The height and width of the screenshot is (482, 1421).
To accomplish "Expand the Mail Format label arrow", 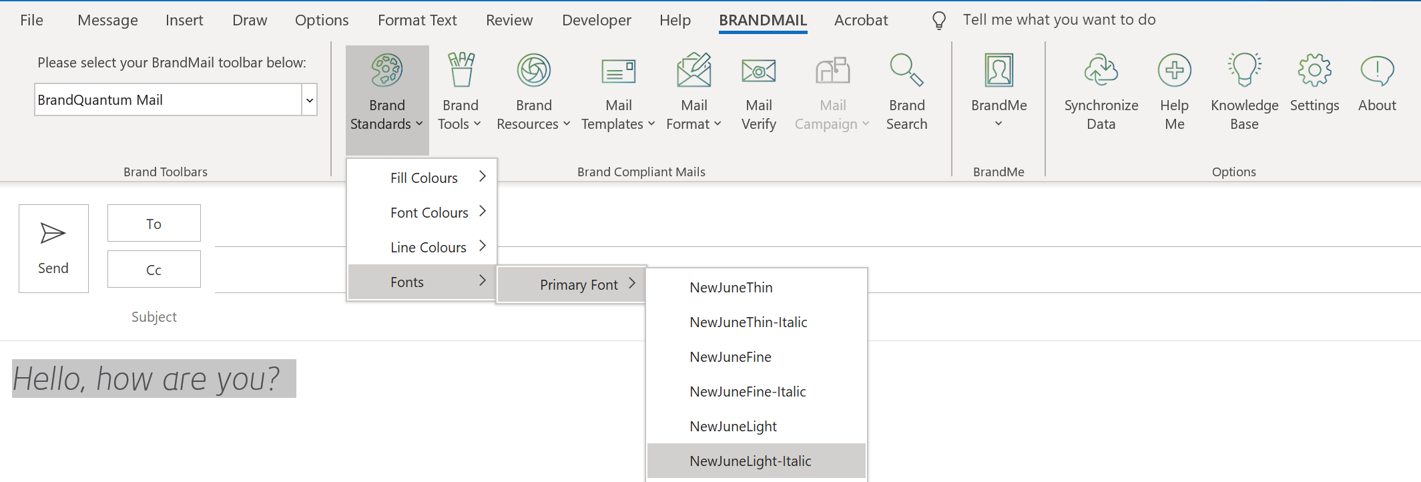I will [718, 124].
